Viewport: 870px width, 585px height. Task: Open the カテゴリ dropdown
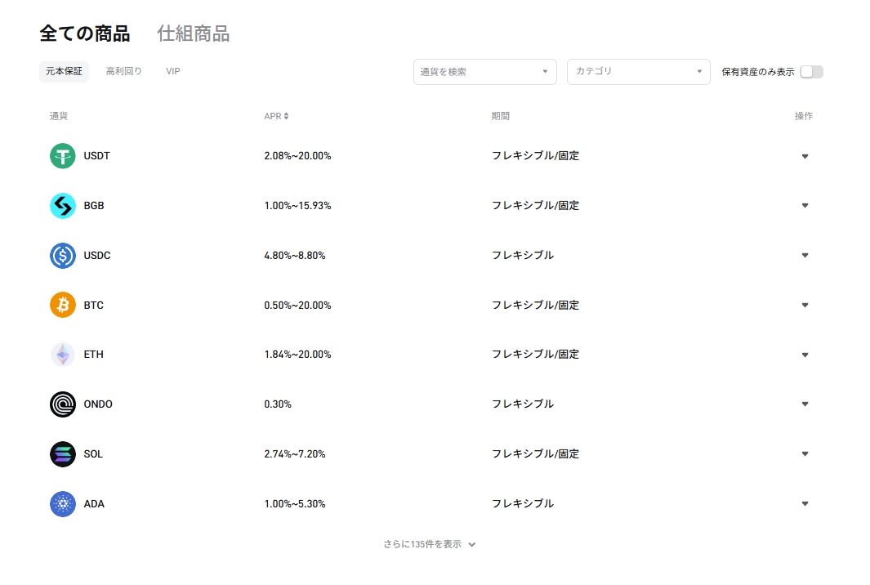[638, 72]
